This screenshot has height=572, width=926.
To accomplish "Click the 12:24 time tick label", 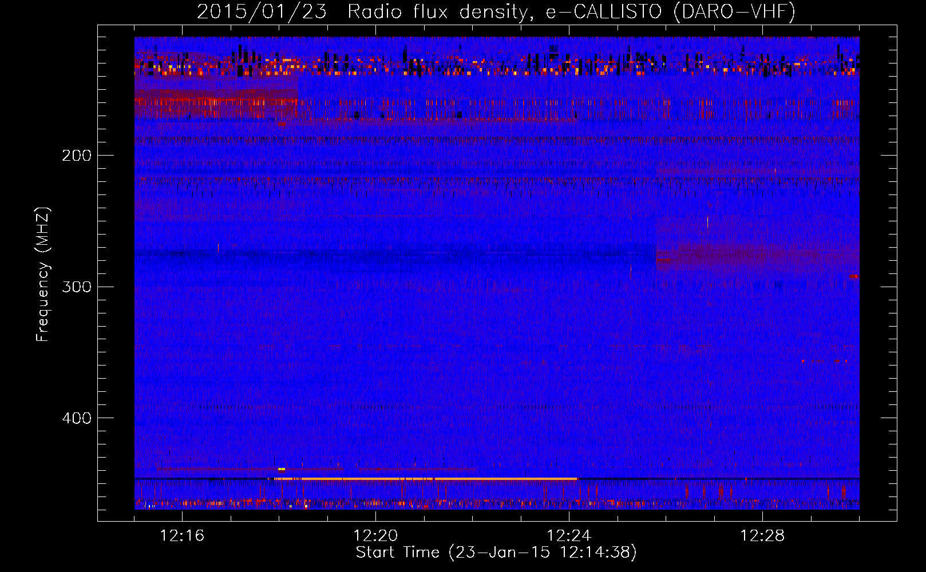I will click(569, 536).
